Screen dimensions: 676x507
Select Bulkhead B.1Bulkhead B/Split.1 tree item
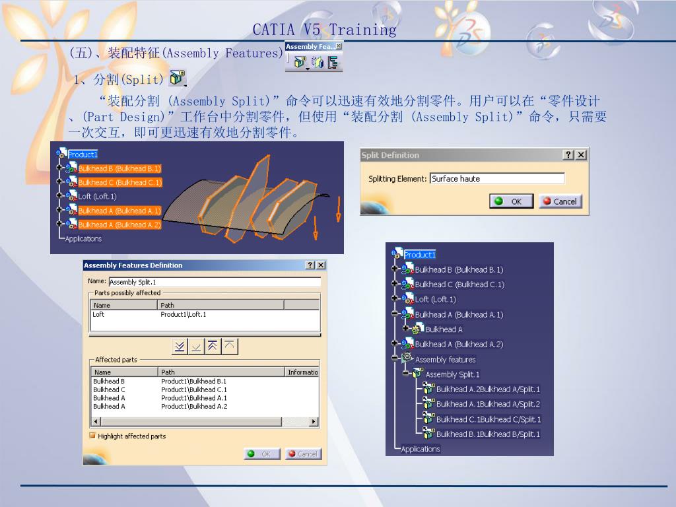pyautogui.click(x=488, y=434)
